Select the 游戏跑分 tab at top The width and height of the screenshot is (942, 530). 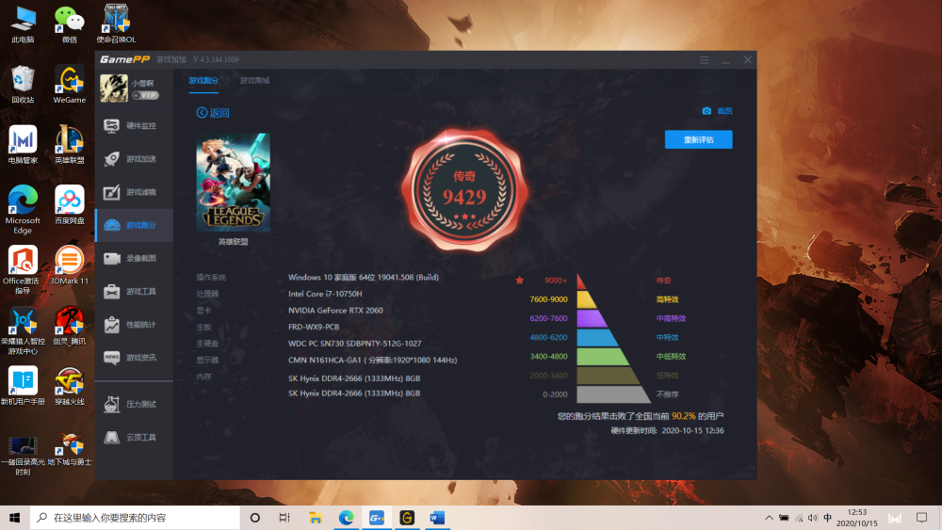[203, 80]
